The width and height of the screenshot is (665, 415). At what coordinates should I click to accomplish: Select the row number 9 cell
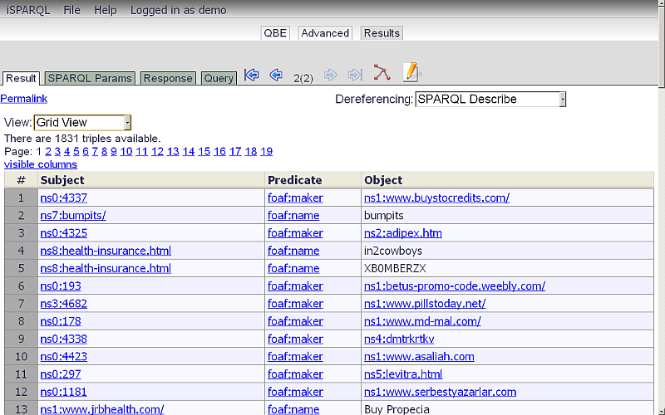click(22, 339)
